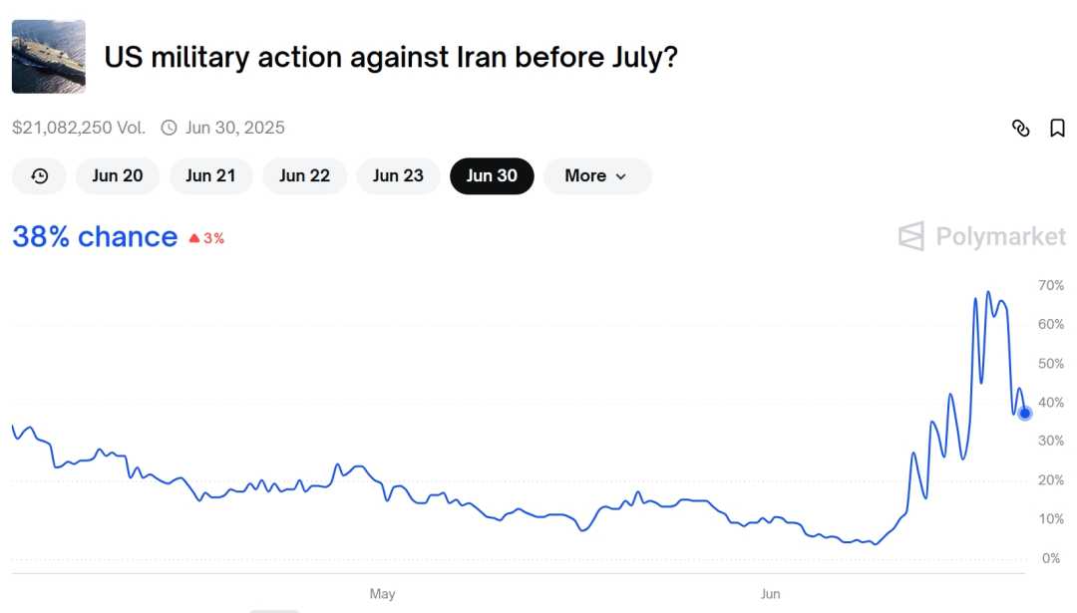This screenshot has height=613, width=1077.
Task: Click the aircraft carrier market thumbnail
Action: click(x=48, y=57)
